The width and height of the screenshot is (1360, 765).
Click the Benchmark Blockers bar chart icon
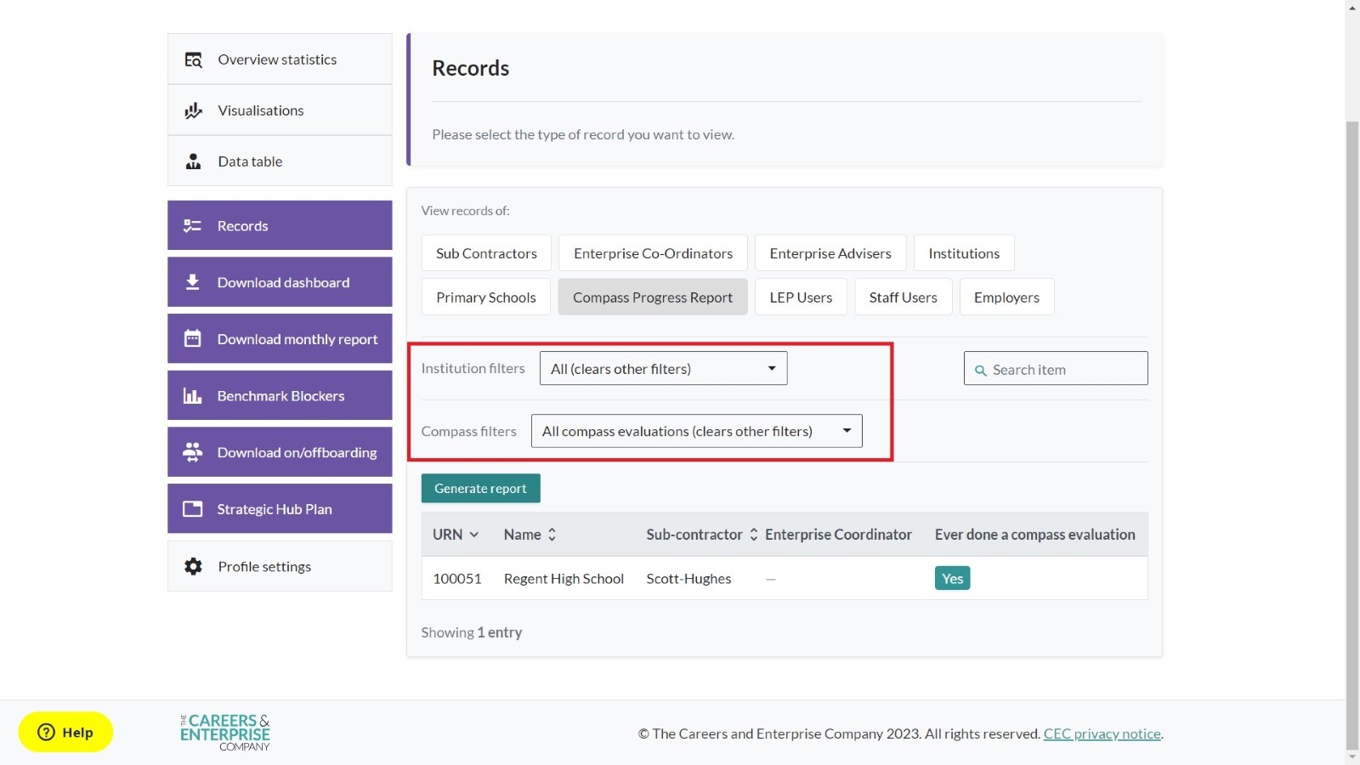[x=193, y=396]
